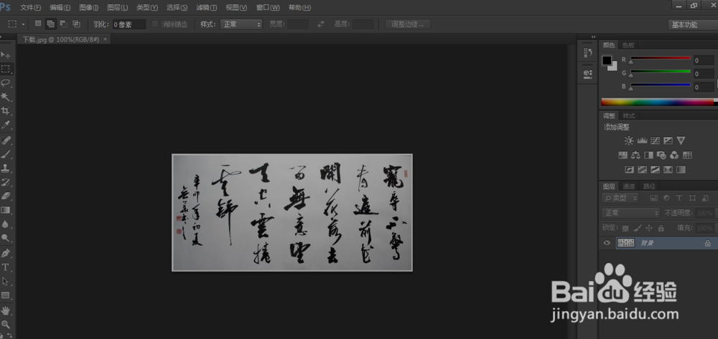This screenshot has width=718, height=339.
Task: Select the Clone Stamp tool
Action: pos(6,168)
